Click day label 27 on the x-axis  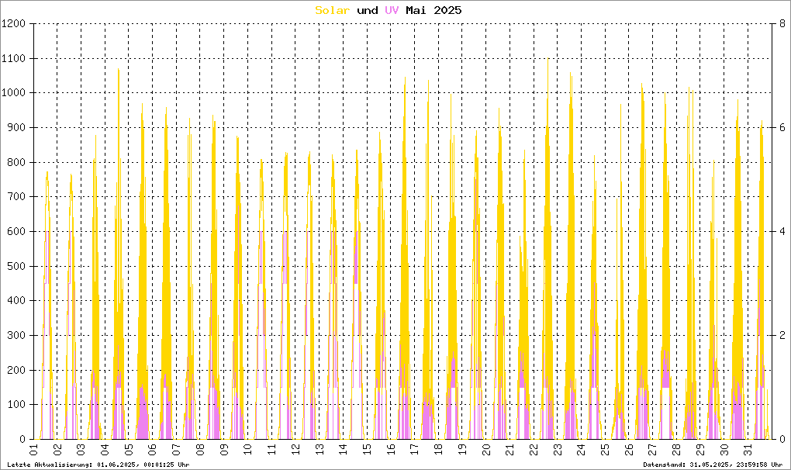coord(652,449)
